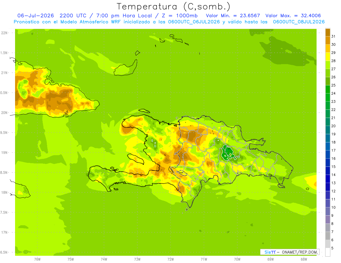Click the legend value "31"
The image size is (341, 263).
coord(333,36)
